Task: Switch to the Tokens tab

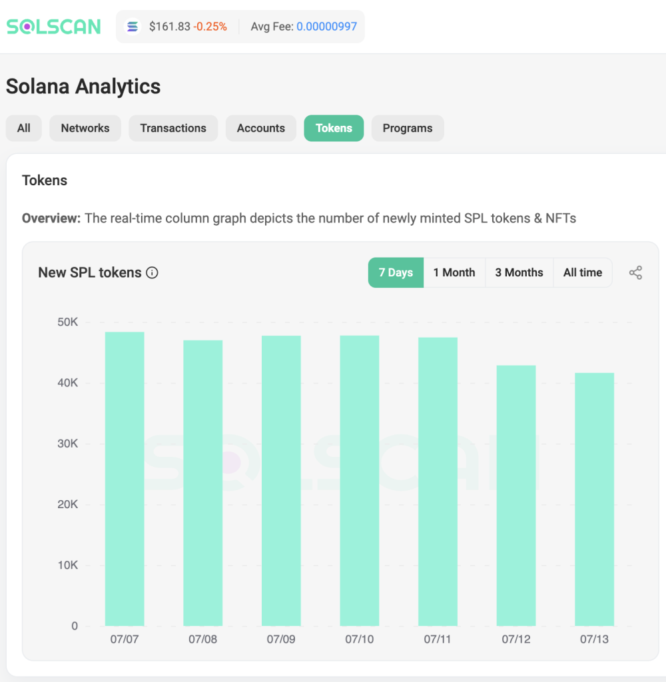Action: (x=334, y=128)
